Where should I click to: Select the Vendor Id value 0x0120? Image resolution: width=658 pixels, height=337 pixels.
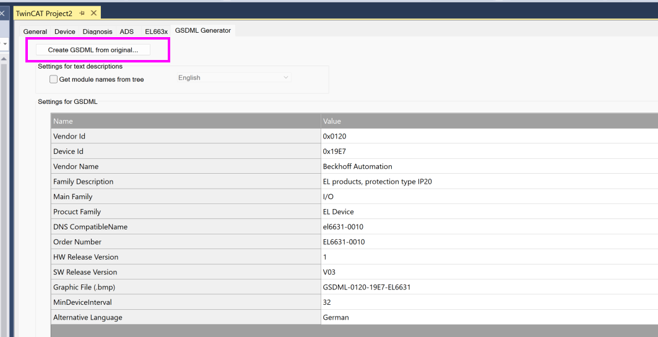click(489, 136)
